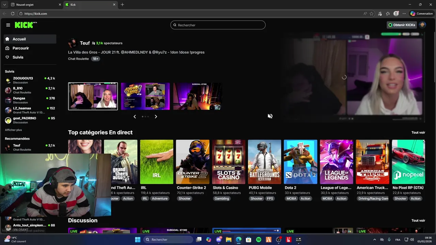436x245 pixels.
Task: Go to previous featured carousel slide
Action: coord(135,117)
